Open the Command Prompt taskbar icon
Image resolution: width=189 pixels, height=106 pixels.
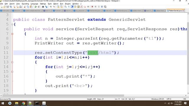click(37, 103)
